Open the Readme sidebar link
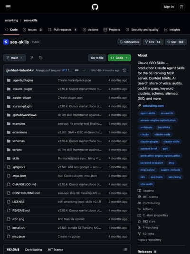The width and height of the screenshot is (190, 254). click(x=146, y=191)
